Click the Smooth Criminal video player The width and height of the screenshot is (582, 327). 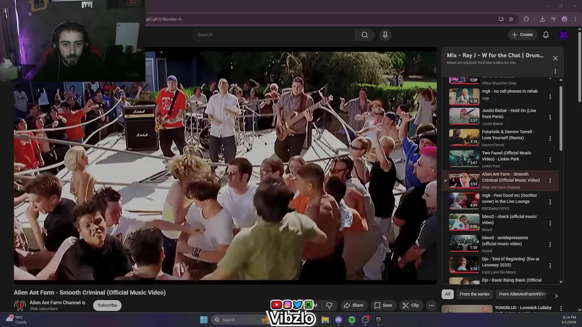point(225,166)
